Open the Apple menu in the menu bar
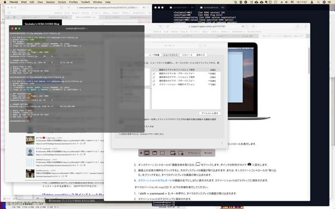Screen dimensions: 335x209 tap(4, 2)
